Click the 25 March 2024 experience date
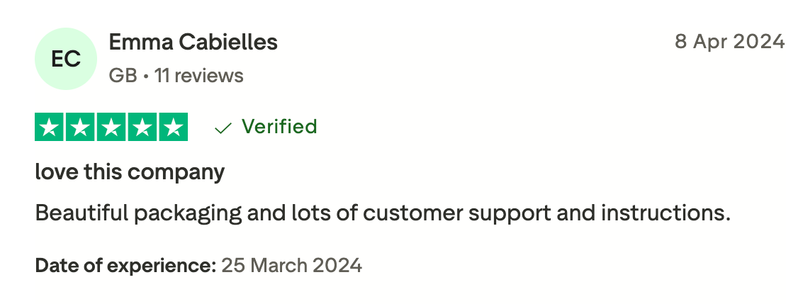Viewport: 803px width, 304px height. [x=291, y=266]
